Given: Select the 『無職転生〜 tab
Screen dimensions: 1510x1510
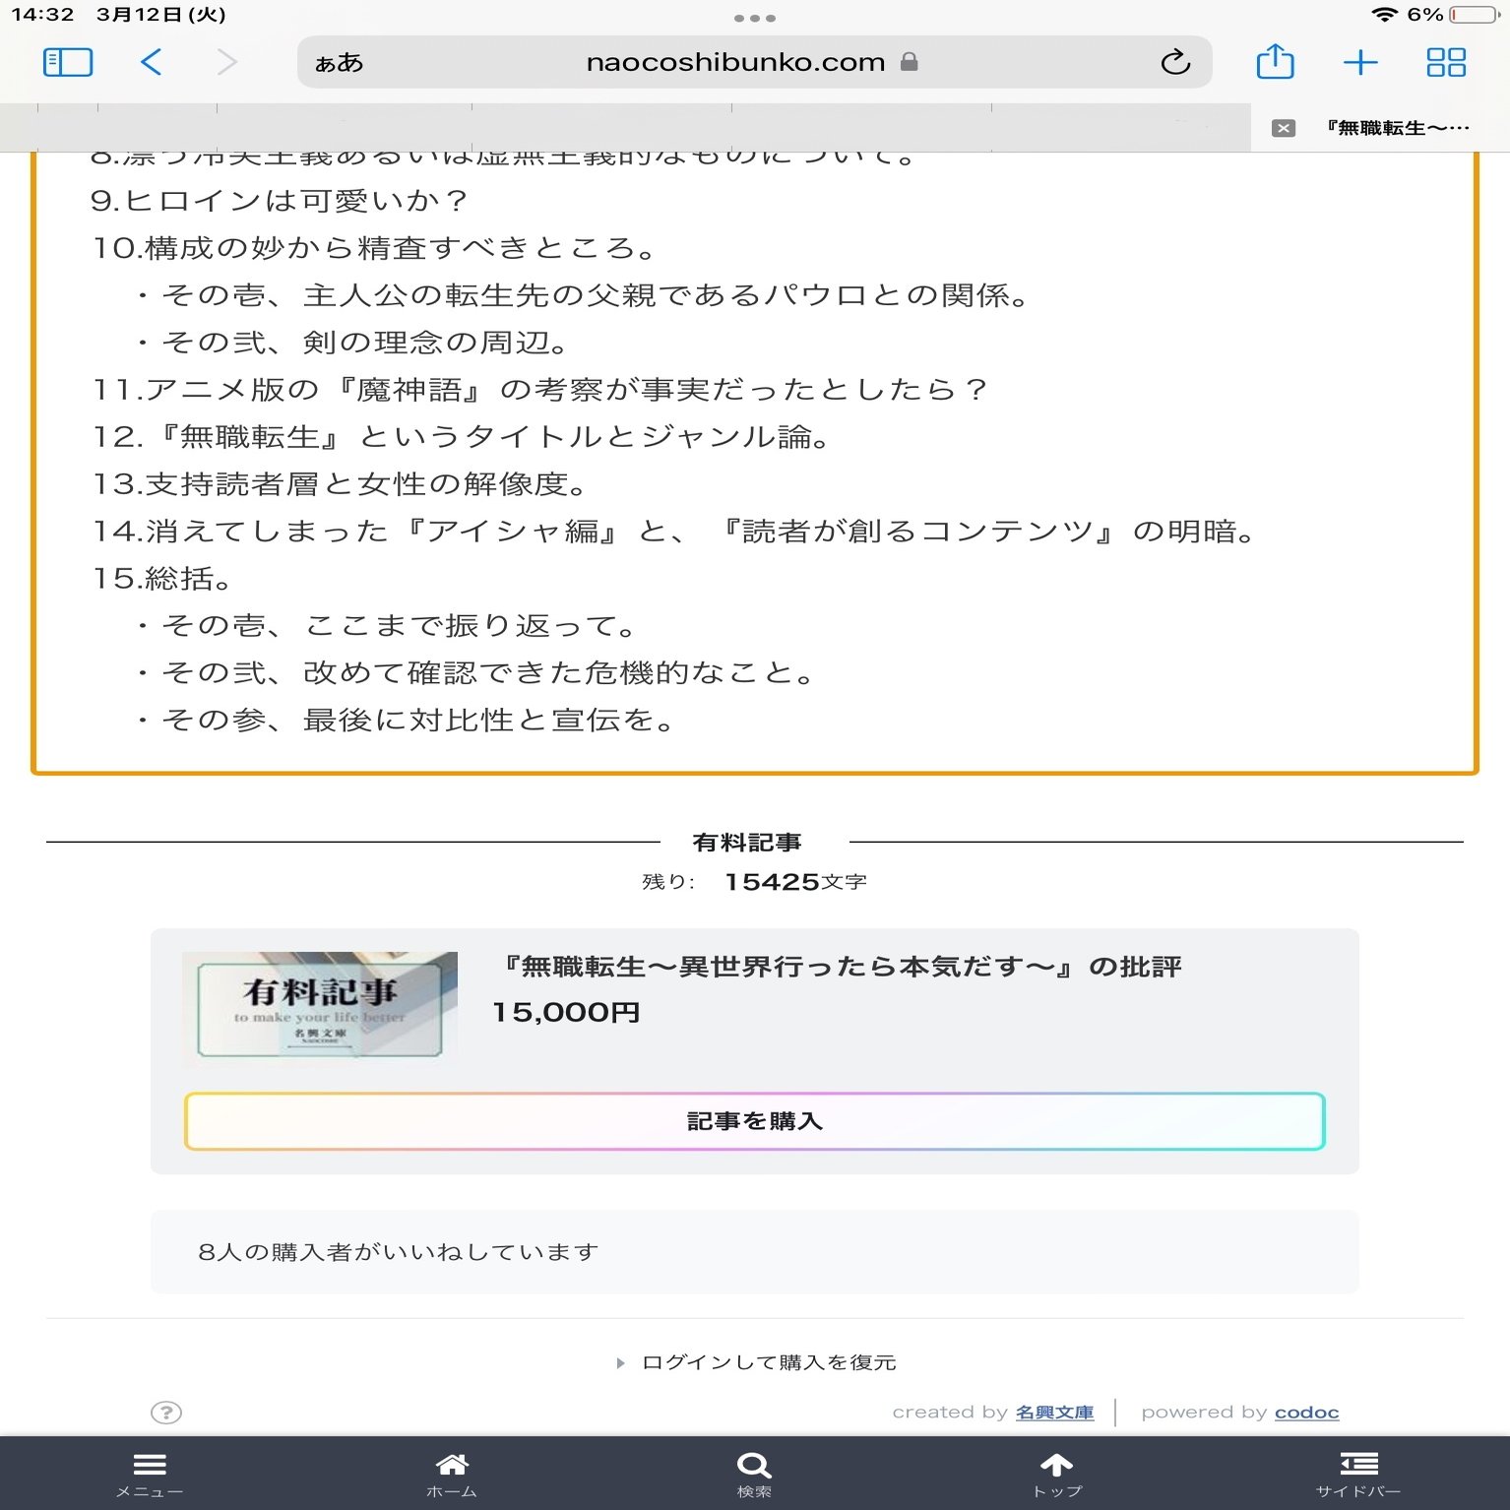Looking at the screenshot, I should (1396, 128).
